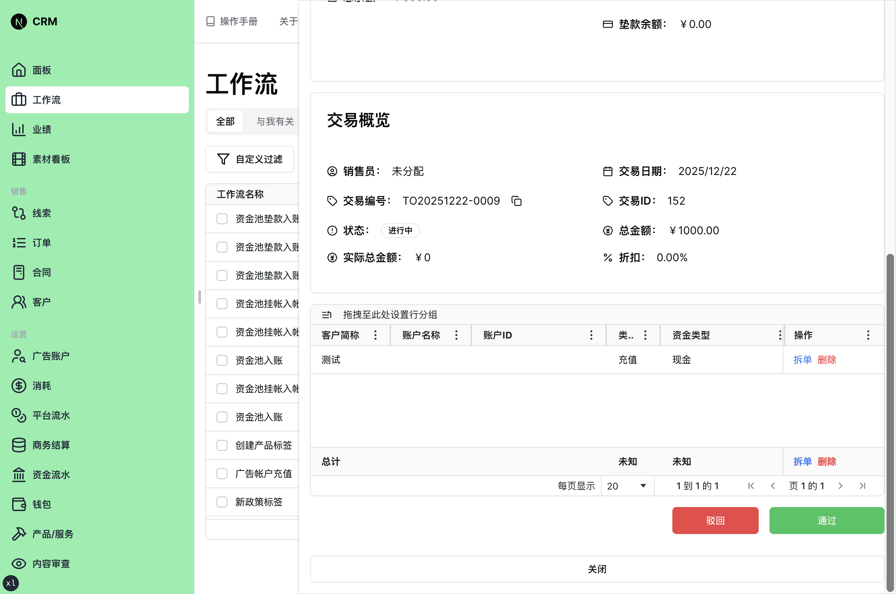Open the 客户简称 column options menu

[x=375, y=335]
